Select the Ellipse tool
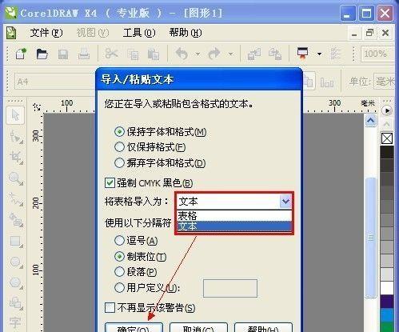Viewport: 399px width, 332px height. pyautogui.click(x=16, y=262)
